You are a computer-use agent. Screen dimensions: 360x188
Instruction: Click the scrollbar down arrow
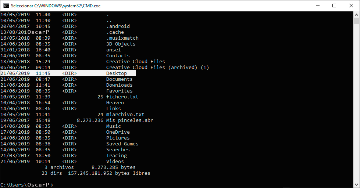tap(357, 185)
